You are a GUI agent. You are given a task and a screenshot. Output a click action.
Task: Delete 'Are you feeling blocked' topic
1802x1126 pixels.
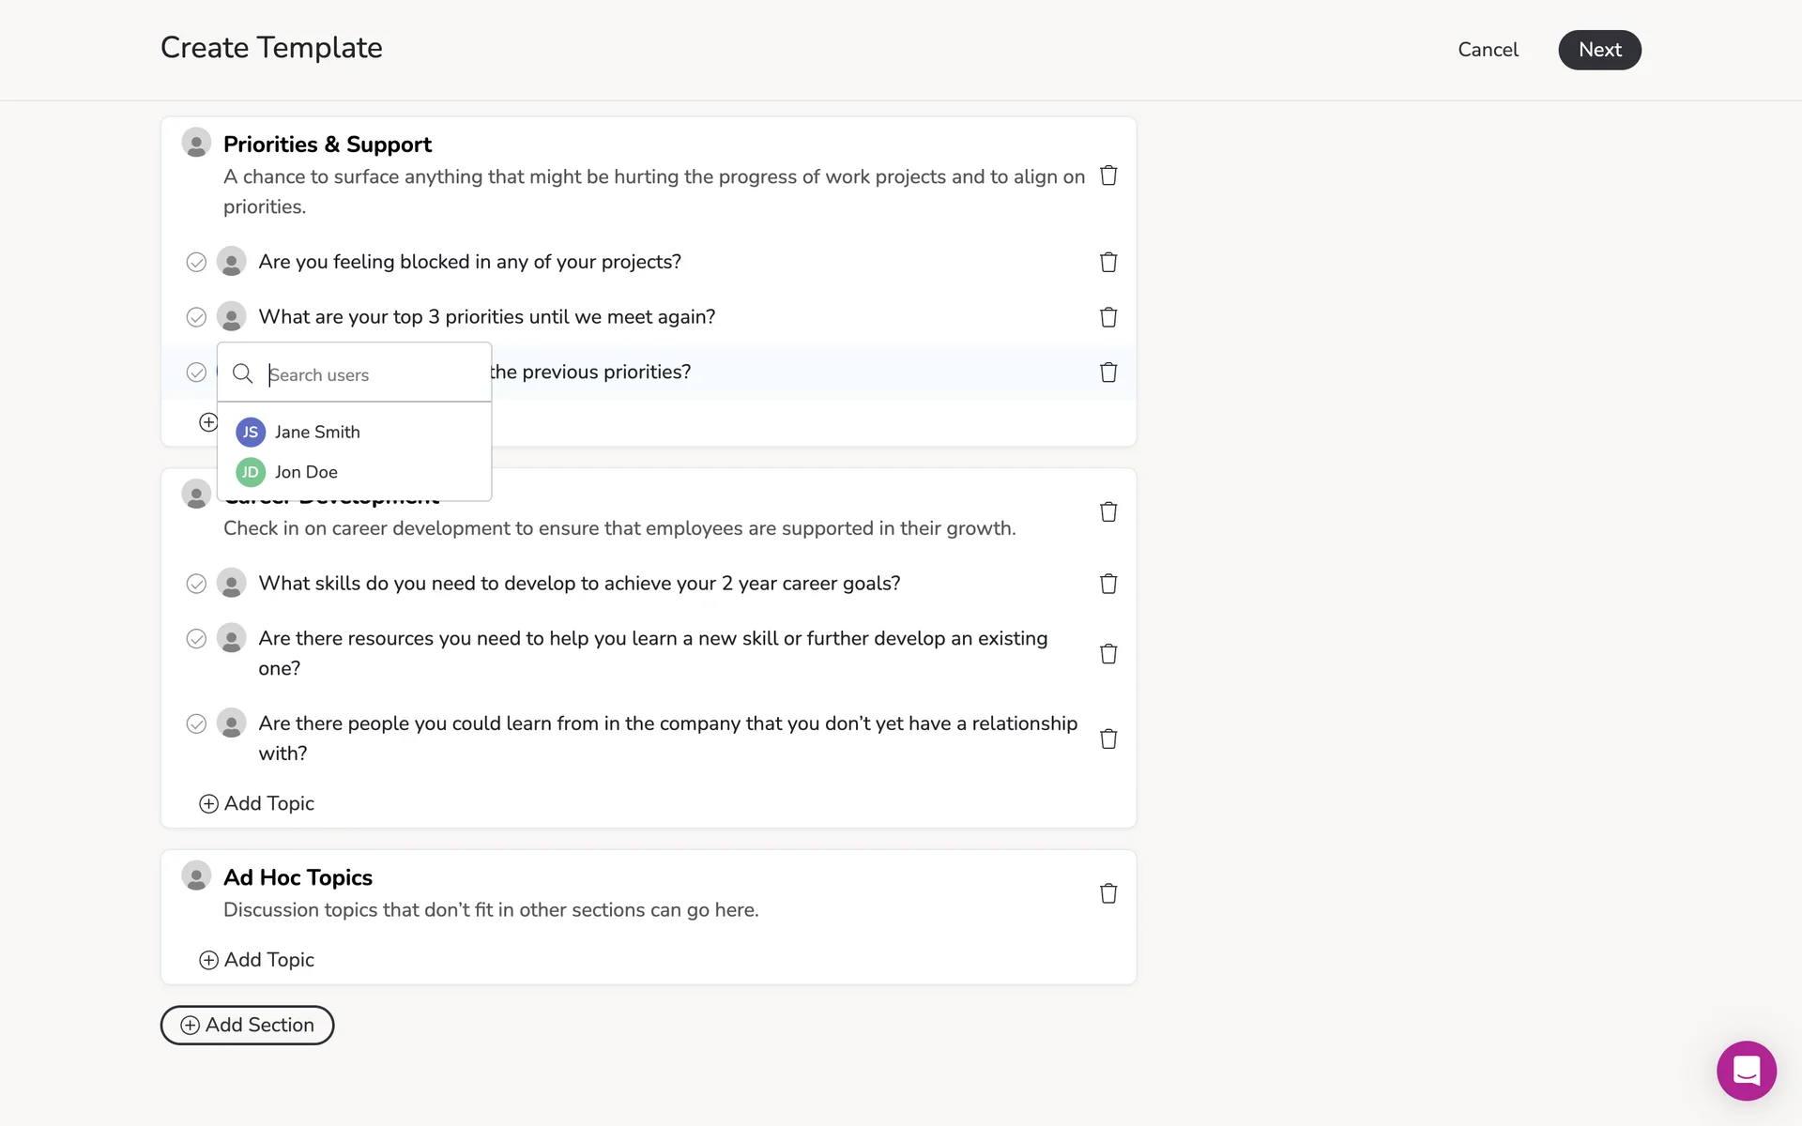click(1108, 262)
